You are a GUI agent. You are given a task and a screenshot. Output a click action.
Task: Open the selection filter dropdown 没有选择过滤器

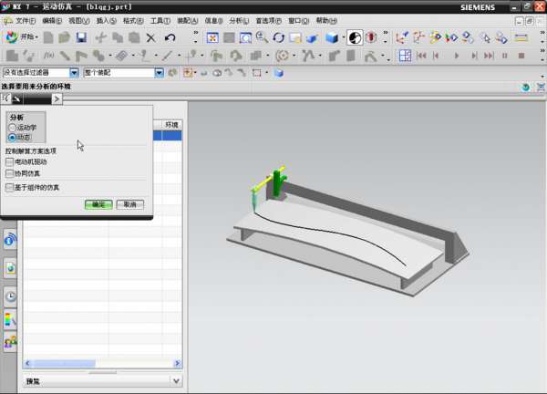click(74, 73)
